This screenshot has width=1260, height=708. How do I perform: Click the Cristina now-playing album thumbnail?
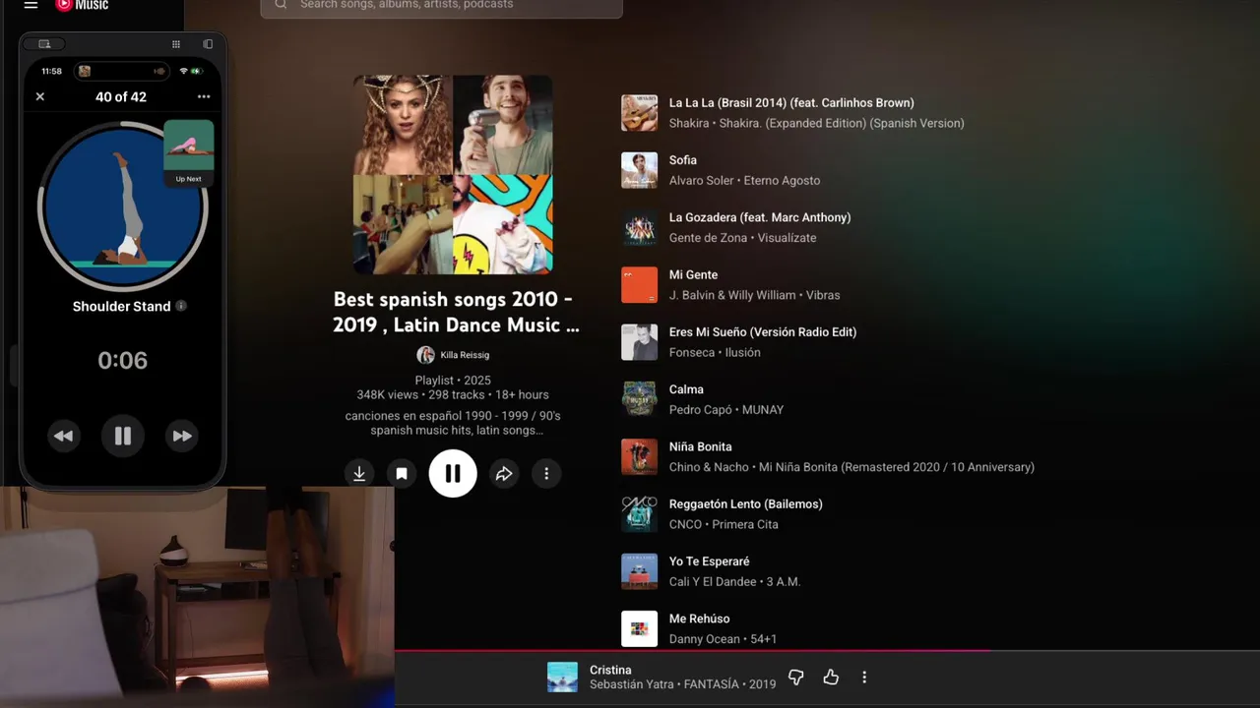pos(562,678)
